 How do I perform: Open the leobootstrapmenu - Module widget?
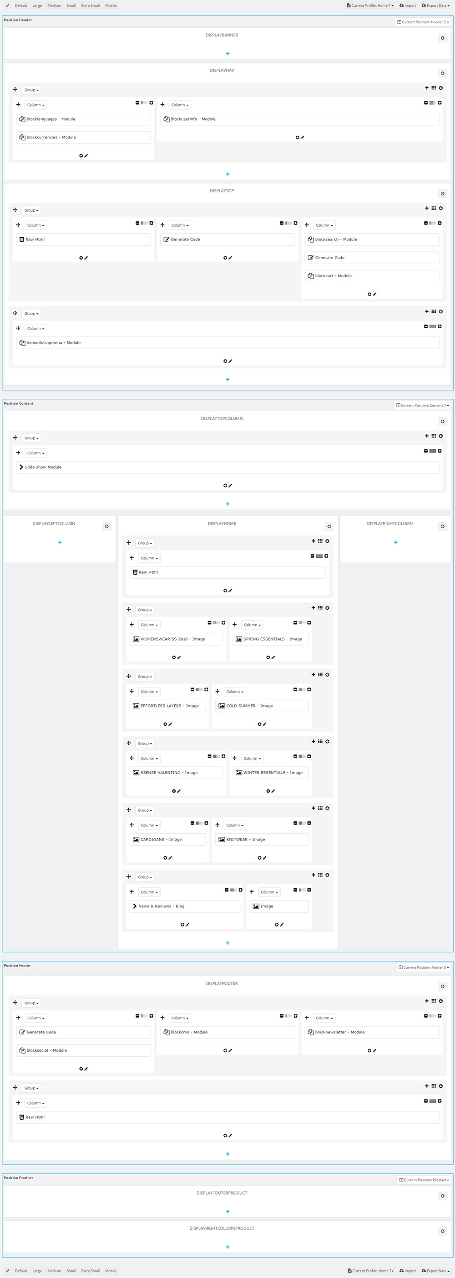click(227, 343)
